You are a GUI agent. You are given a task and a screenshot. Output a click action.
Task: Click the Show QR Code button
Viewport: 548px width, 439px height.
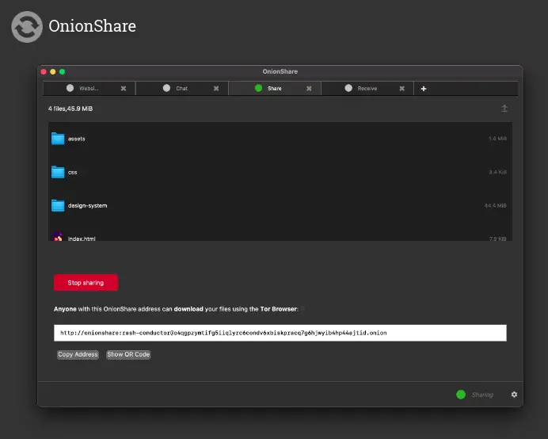[128, 354]
